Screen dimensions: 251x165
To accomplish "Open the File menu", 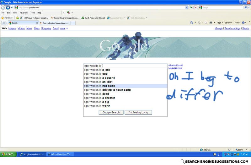I will [x=3, y=13].
